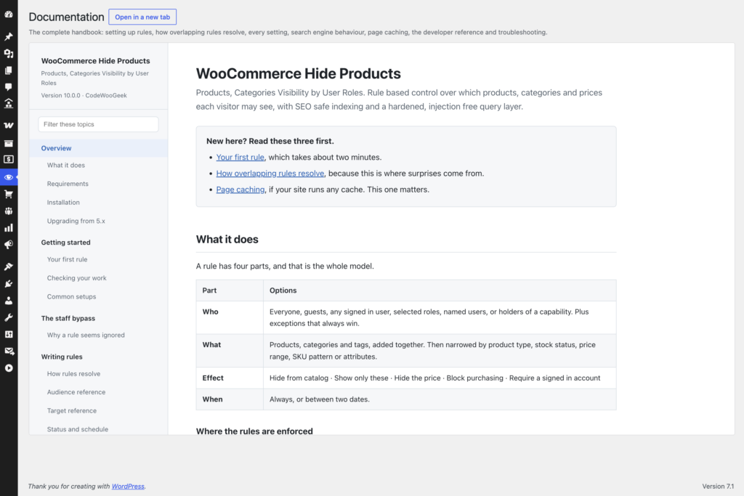
Task: Open the 'Checking your work' topic
Action: pos(76,278)
